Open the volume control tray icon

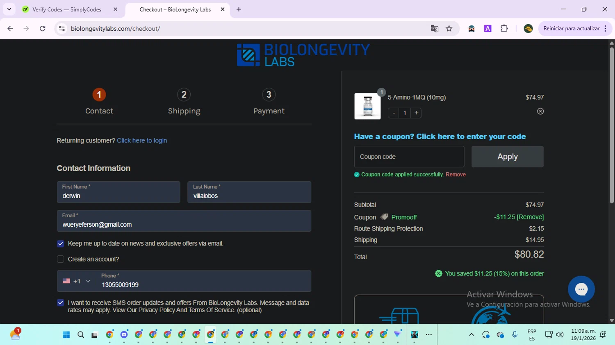[x=560, y=335]
